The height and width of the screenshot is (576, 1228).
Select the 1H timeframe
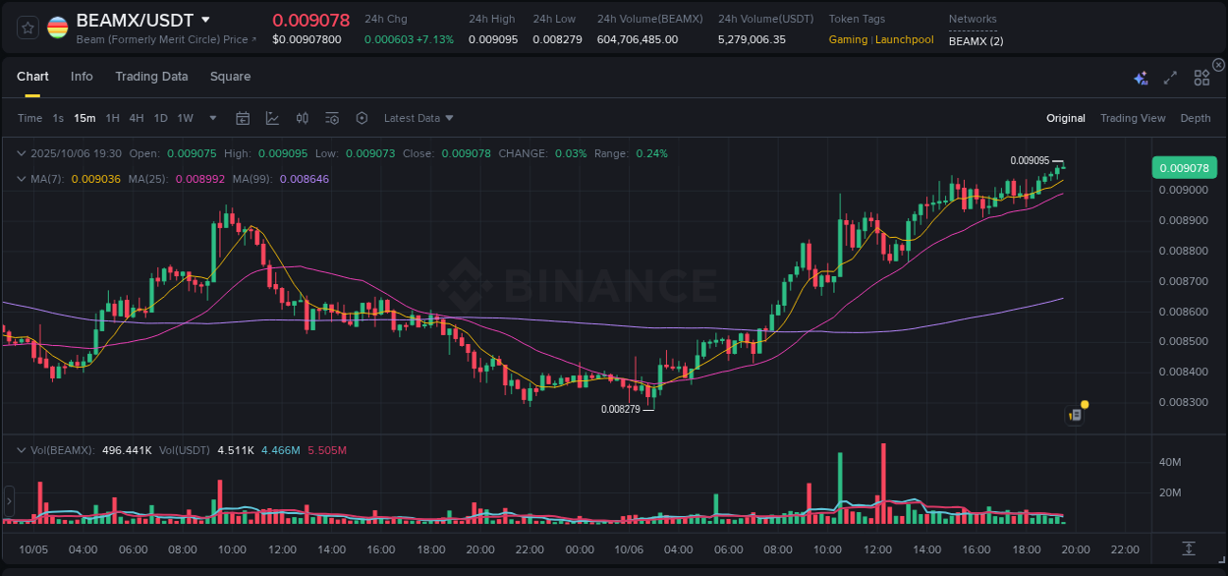112,118
